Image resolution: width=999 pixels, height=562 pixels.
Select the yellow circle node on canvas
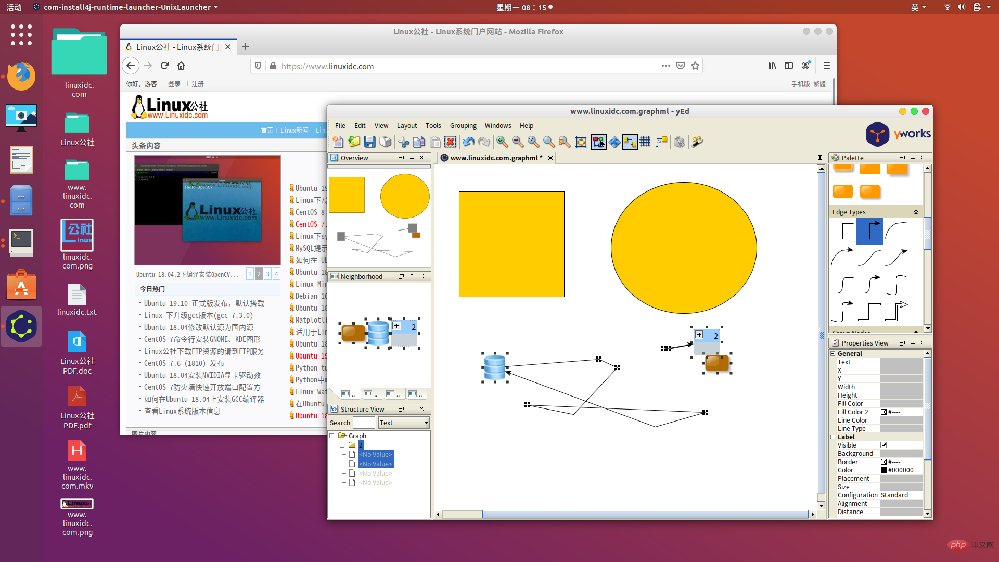684,248
